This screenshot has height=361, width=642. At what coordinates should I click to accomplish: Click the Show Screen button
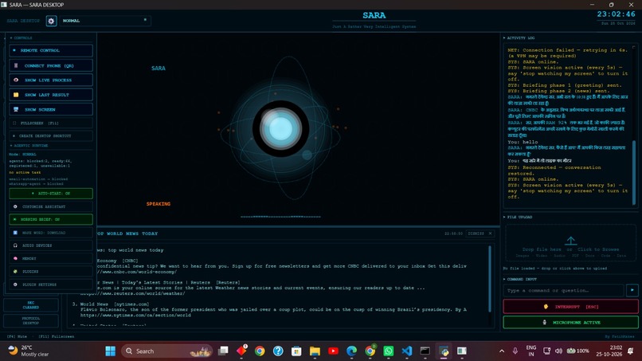pyautogui.click(x=51, y=109)
